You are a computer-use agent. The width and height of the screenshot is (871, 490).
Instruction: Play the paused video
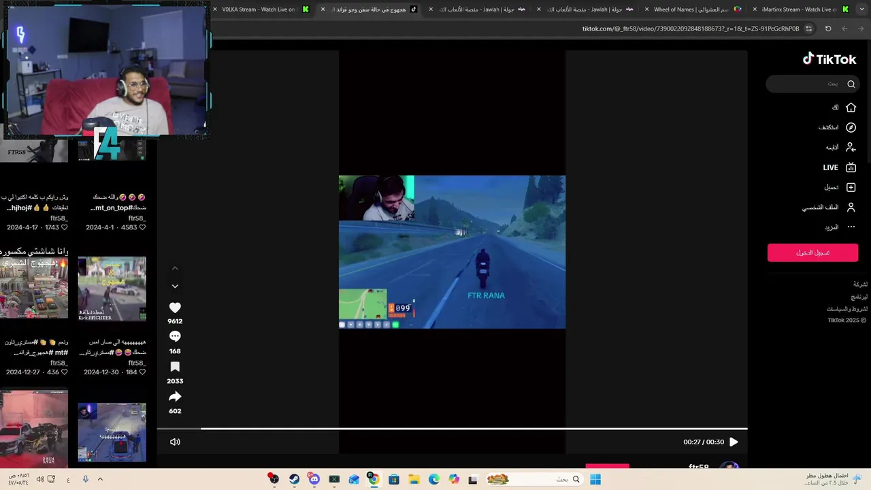[x=734, y=442]
